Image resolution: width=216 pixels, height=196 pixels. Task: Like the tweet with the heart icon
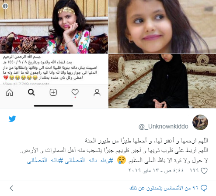point(204,171)
